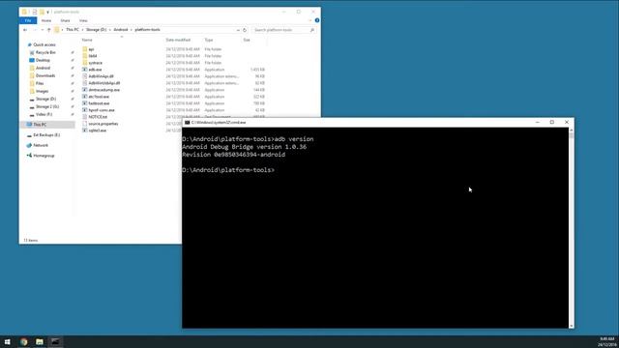Open Downloads in the navigation pane
Screen dimensions: 619x348
(x=45, y=75)
